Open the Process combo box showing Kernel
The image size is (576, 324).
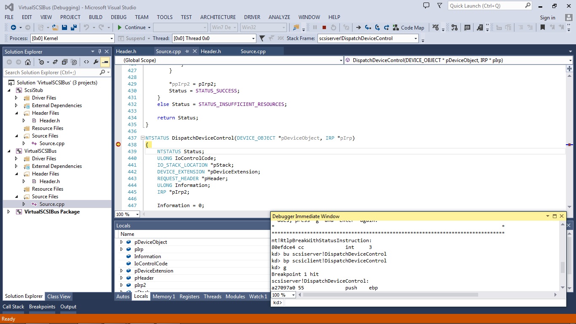click(72, 38)
